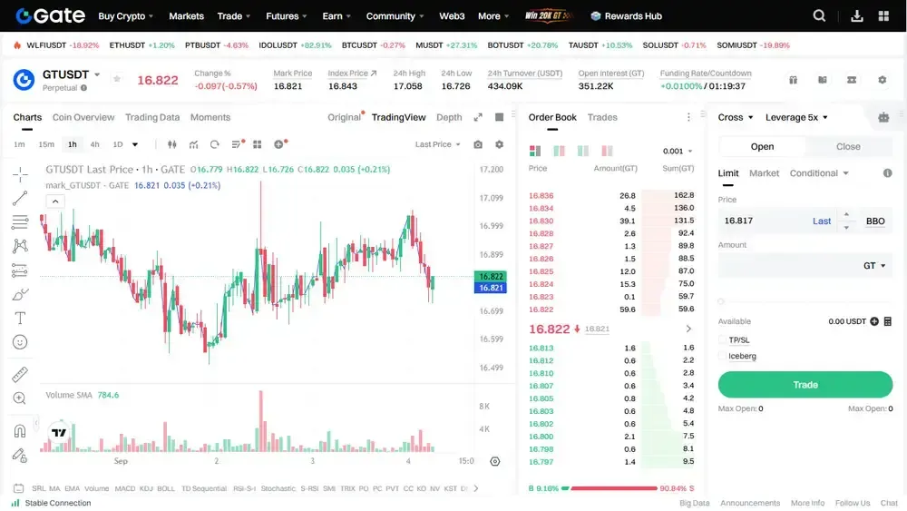Expand the GTUSDT pair selector arrow
Viewport: 907px width, 511px height.
(97, 74)
